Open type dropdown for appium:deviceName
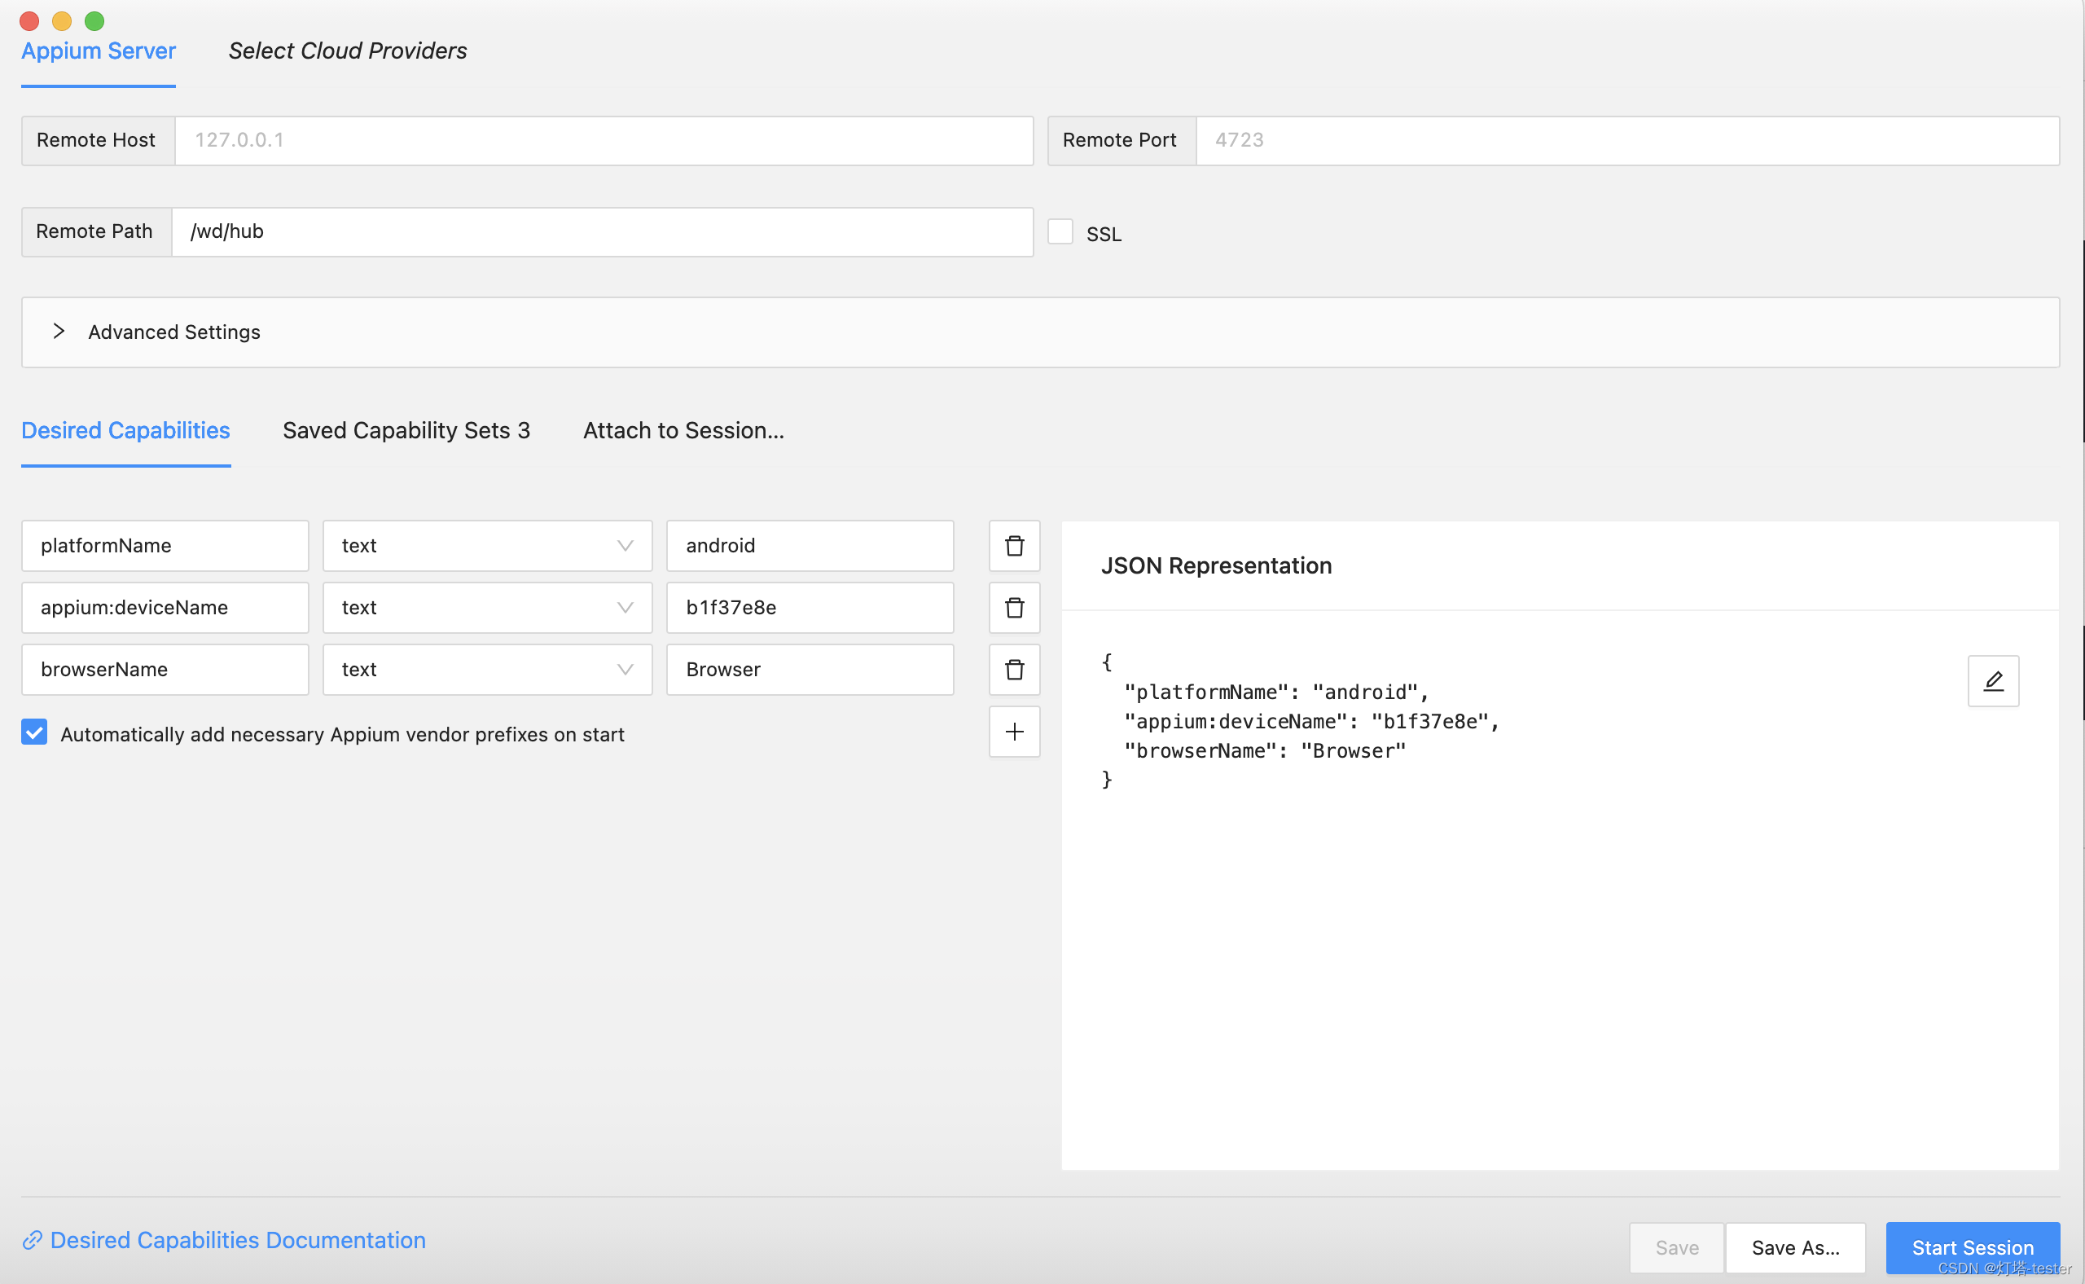Image resolution: width=2085 pixels, height=1284 pixels. click(486, 607)
